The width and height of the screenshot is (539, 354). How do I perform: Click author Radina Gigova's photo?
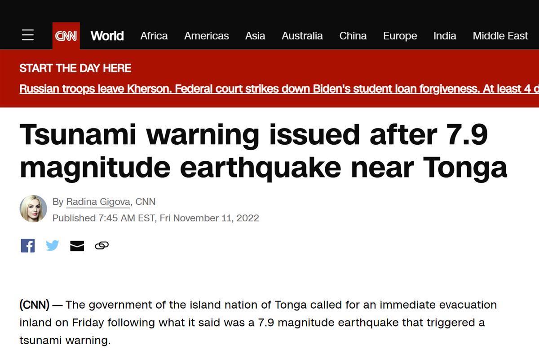point(33,209)
